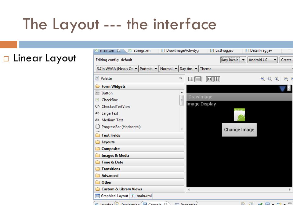Click the Pin Console icon
The image size is (293, 220).
(260, 204)
